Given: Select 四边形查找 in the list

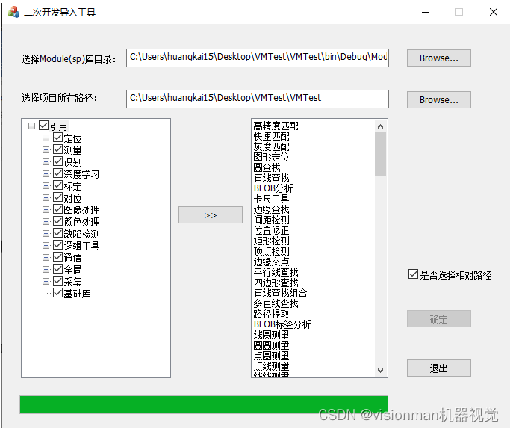Looking at the screenshot, I should (276, 283).
